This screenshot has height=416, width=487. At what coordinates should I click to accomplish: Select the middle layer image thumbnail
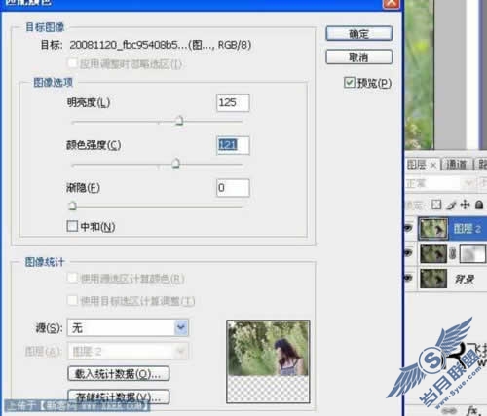(x=432, y=253)
